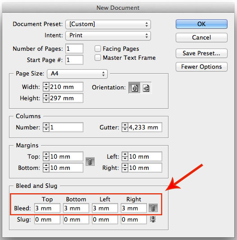
Task: Select landscape orientation icon
Action: pos(146,88)
